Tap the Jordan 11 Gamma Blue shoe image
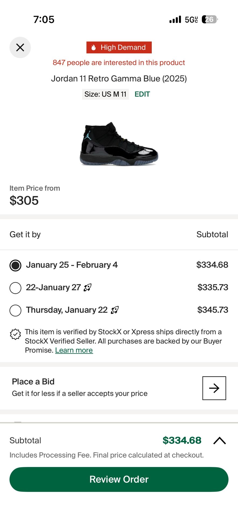The width and height of the screenshot is (238, 518). [119, 144]
